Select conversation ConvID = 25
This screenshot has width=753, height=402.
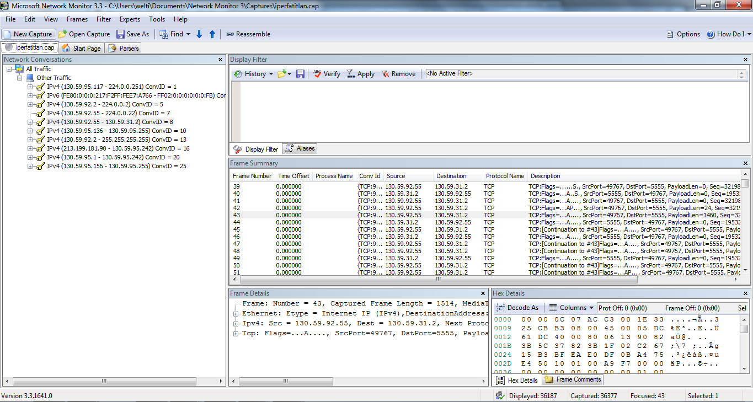click(116, 166)
